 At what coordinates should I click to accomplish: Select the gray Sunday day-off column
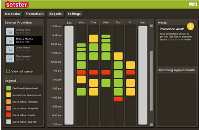pos(69,75)
